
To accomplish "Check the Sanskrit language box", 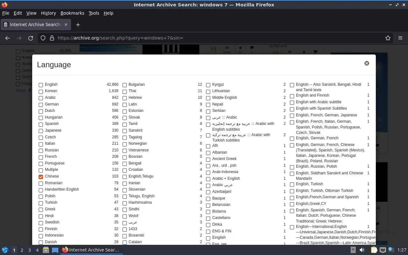I will pos(125,131).
